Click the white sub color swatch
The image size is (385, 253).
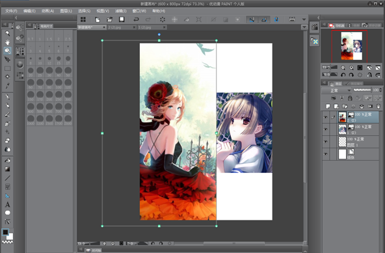10,237
